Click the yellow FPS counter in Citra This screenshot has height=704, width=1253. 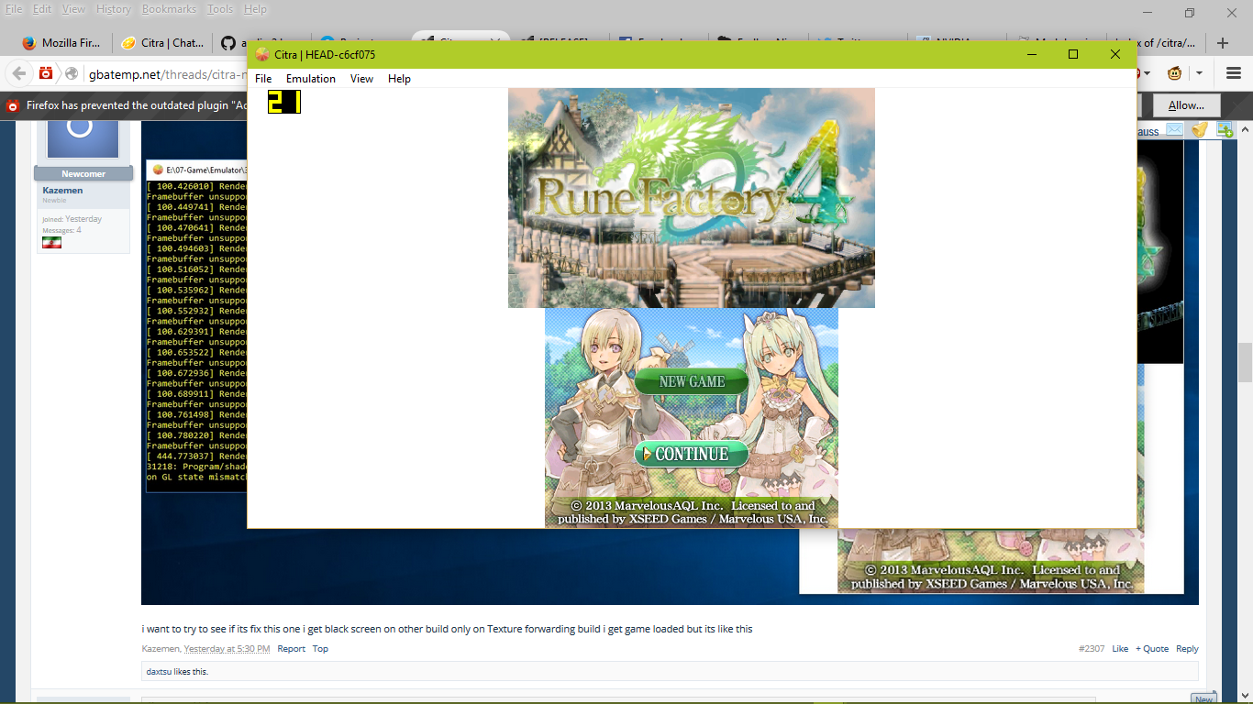pos(284,102)
